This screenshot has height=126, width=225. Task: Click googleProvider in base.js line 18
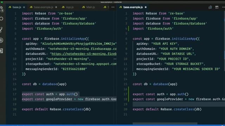click(x=59, y=99)
